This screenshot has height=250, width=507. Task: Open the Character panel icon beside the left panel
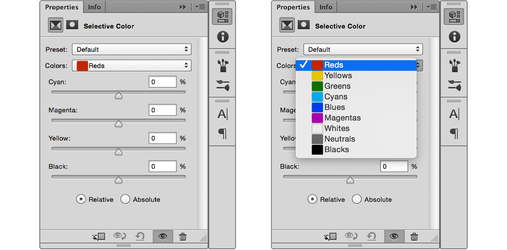(222, 114)
